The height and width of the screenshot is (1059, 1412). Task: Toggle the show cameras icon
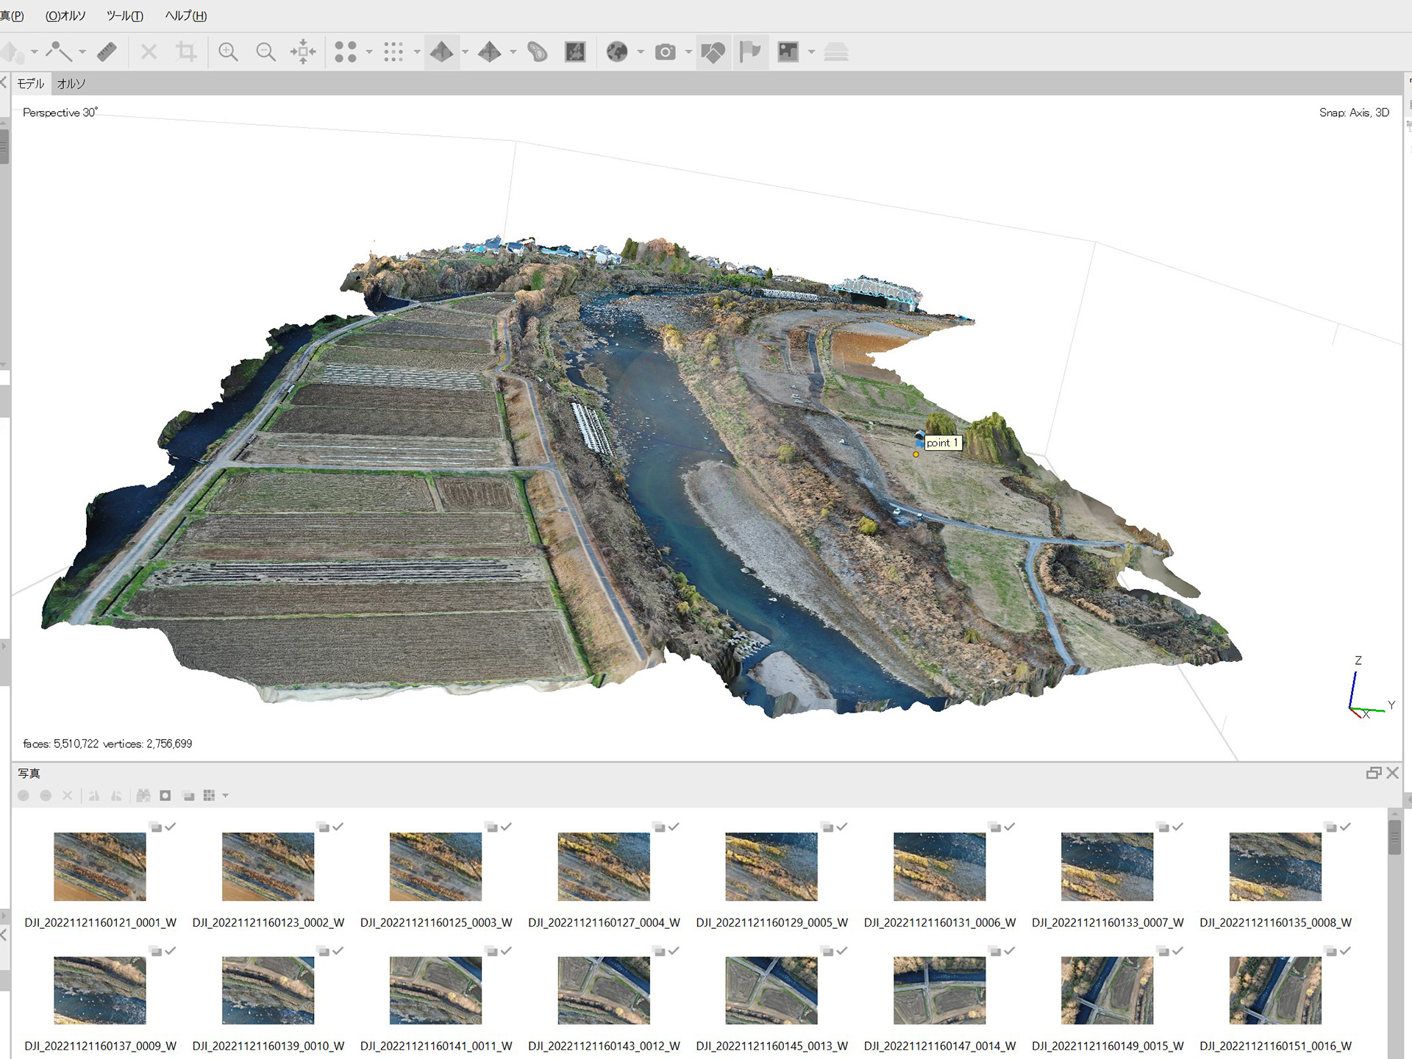pyautogui.click(x=665, y=51)
